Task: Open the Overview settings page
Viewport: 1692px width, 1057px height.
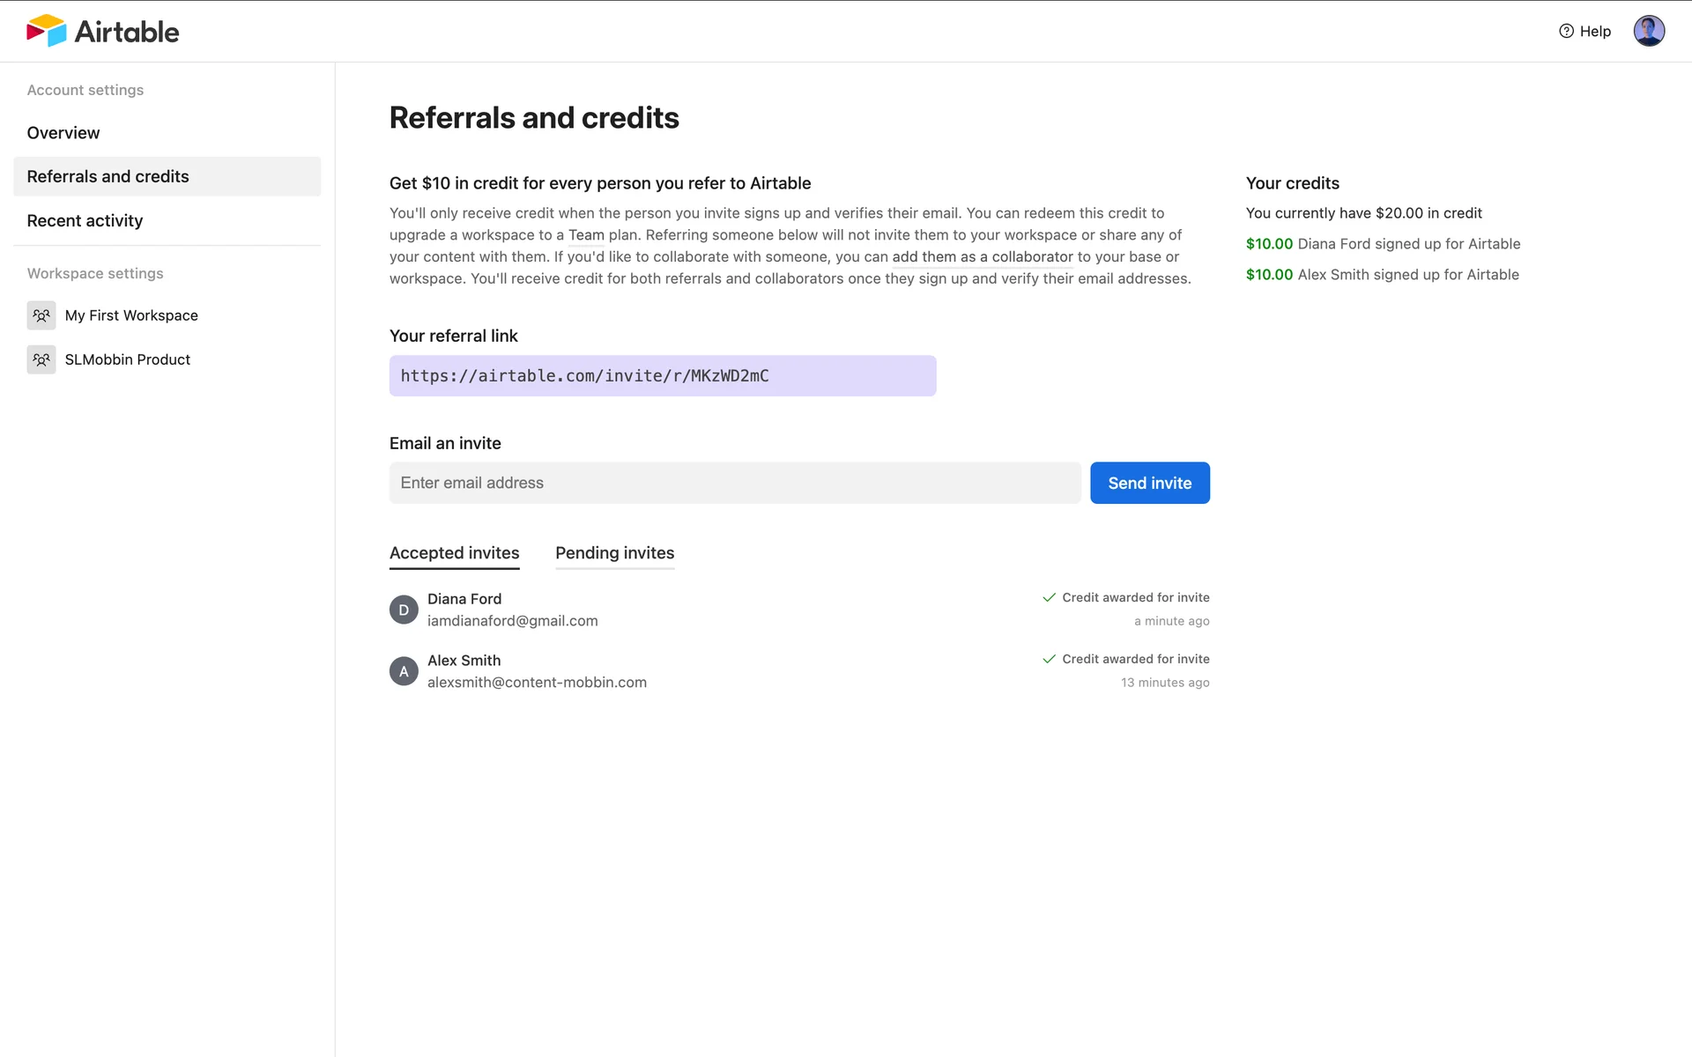Action: tap(63, 133)
